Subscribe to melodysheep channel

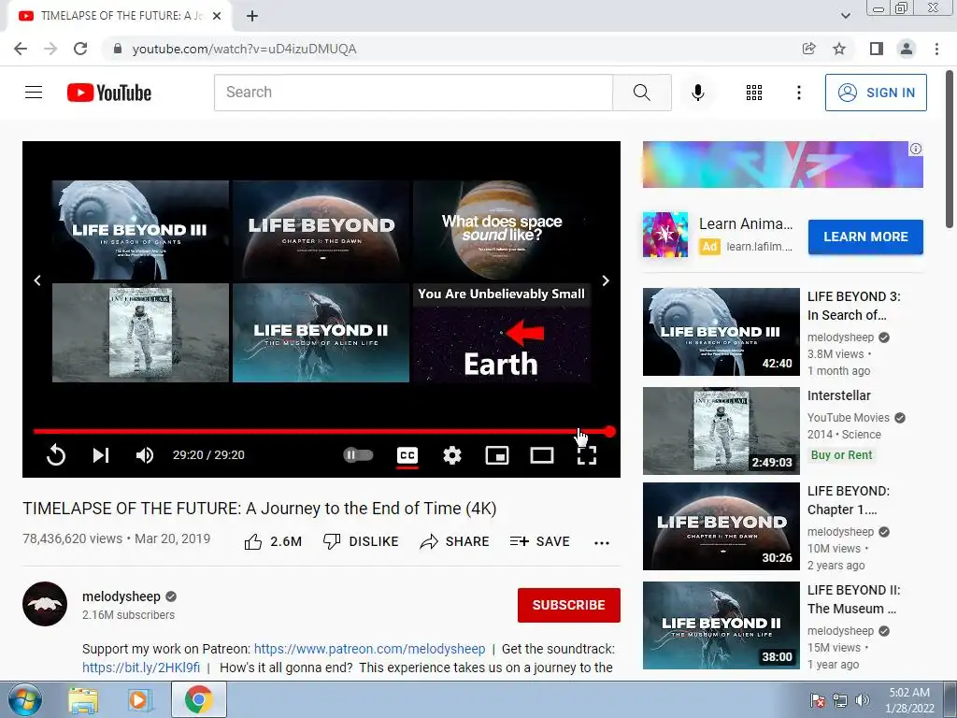[x=569, y=605]
